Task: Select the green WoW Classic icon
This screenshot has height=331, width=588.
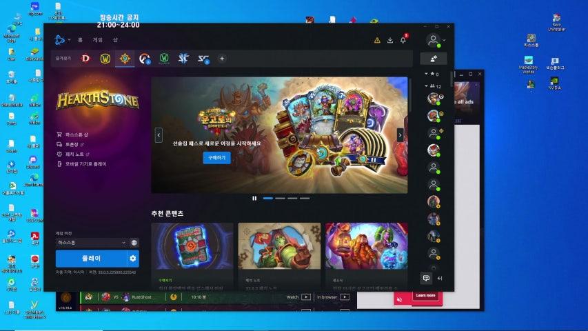Action: pyautogui.click(x=164, y=59)
